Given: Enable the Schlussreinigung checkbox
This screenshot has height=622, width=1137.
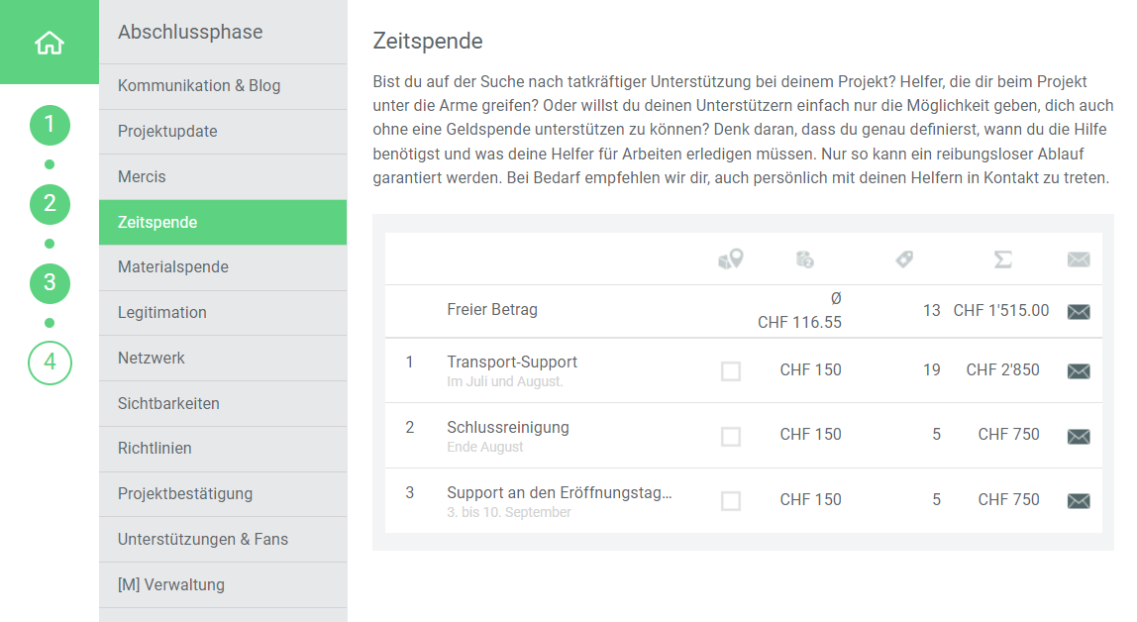Looking at the screenshot, I should tap(731, 436).
